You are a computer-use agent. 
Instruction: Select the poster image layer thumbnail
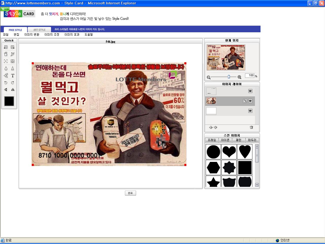point(211,101)
